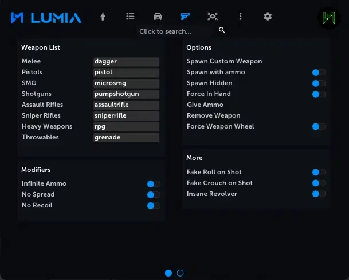This screenshot has width=349, height=280.
Task: Select the weapon pistol icon tab
Action: [x=185, y=17]
